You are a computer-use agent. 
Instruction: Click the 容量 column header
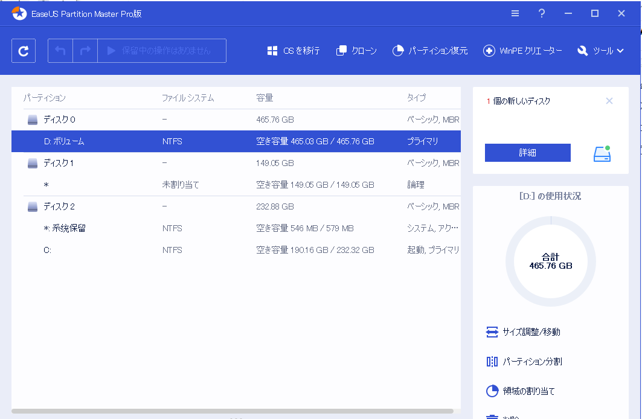(265, 98)
